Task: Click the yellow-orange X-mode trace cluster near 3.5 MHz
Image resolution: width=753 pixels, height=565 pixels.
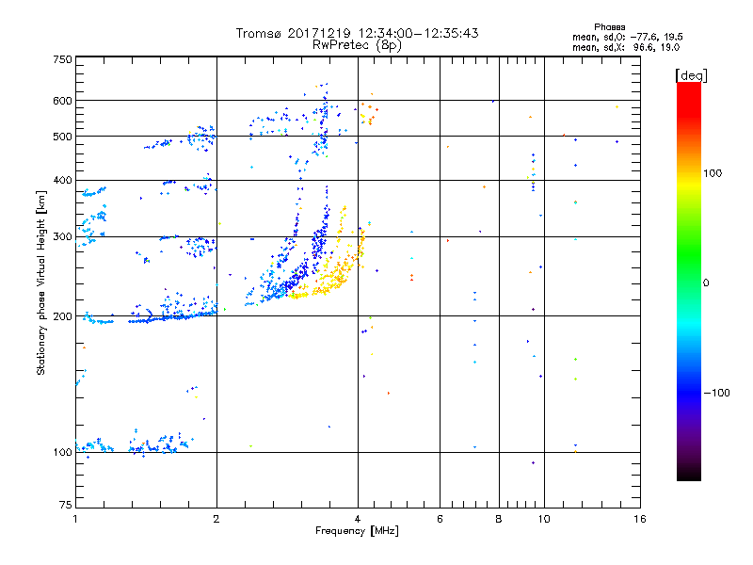Action: (331, 274)
